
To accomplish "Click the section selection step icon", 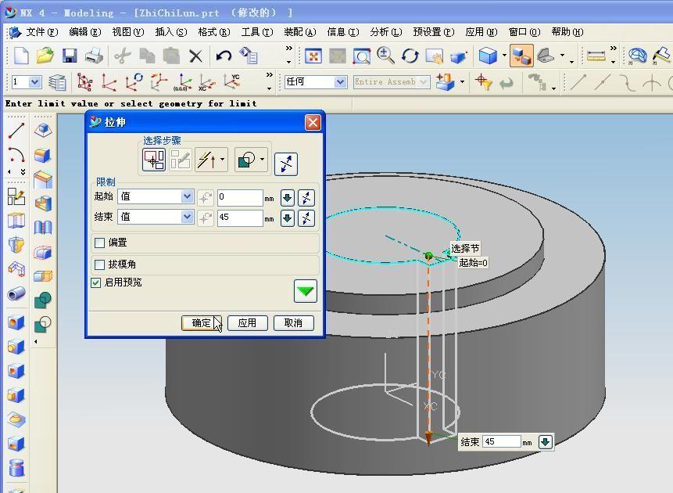I will 154,160.
